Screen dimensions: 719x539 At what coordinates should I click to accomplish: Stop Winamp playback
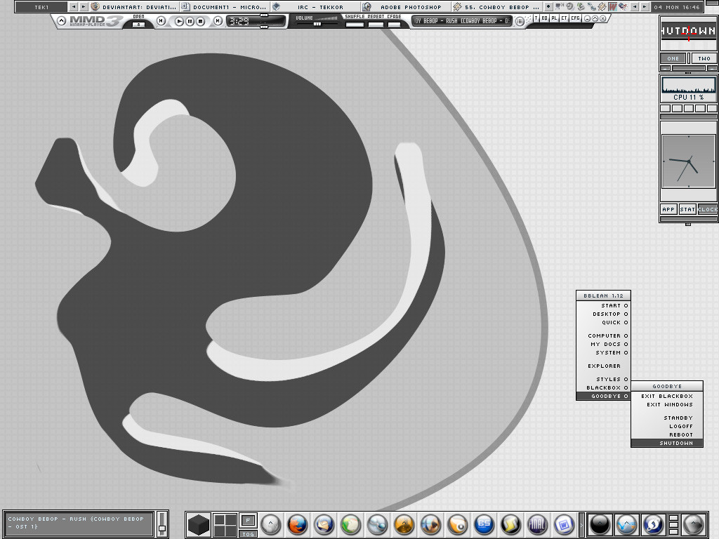coord(200,21)
